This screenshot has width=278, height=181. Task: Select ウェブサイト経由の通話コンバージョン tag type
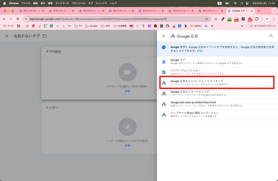click(x=217, y=114)
